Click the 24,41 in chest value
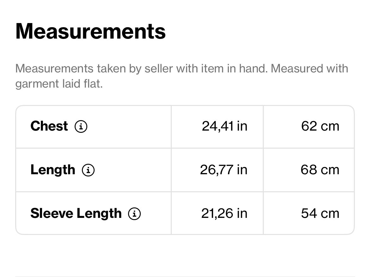This screenshot has width=370, height=277. [225, 126]
